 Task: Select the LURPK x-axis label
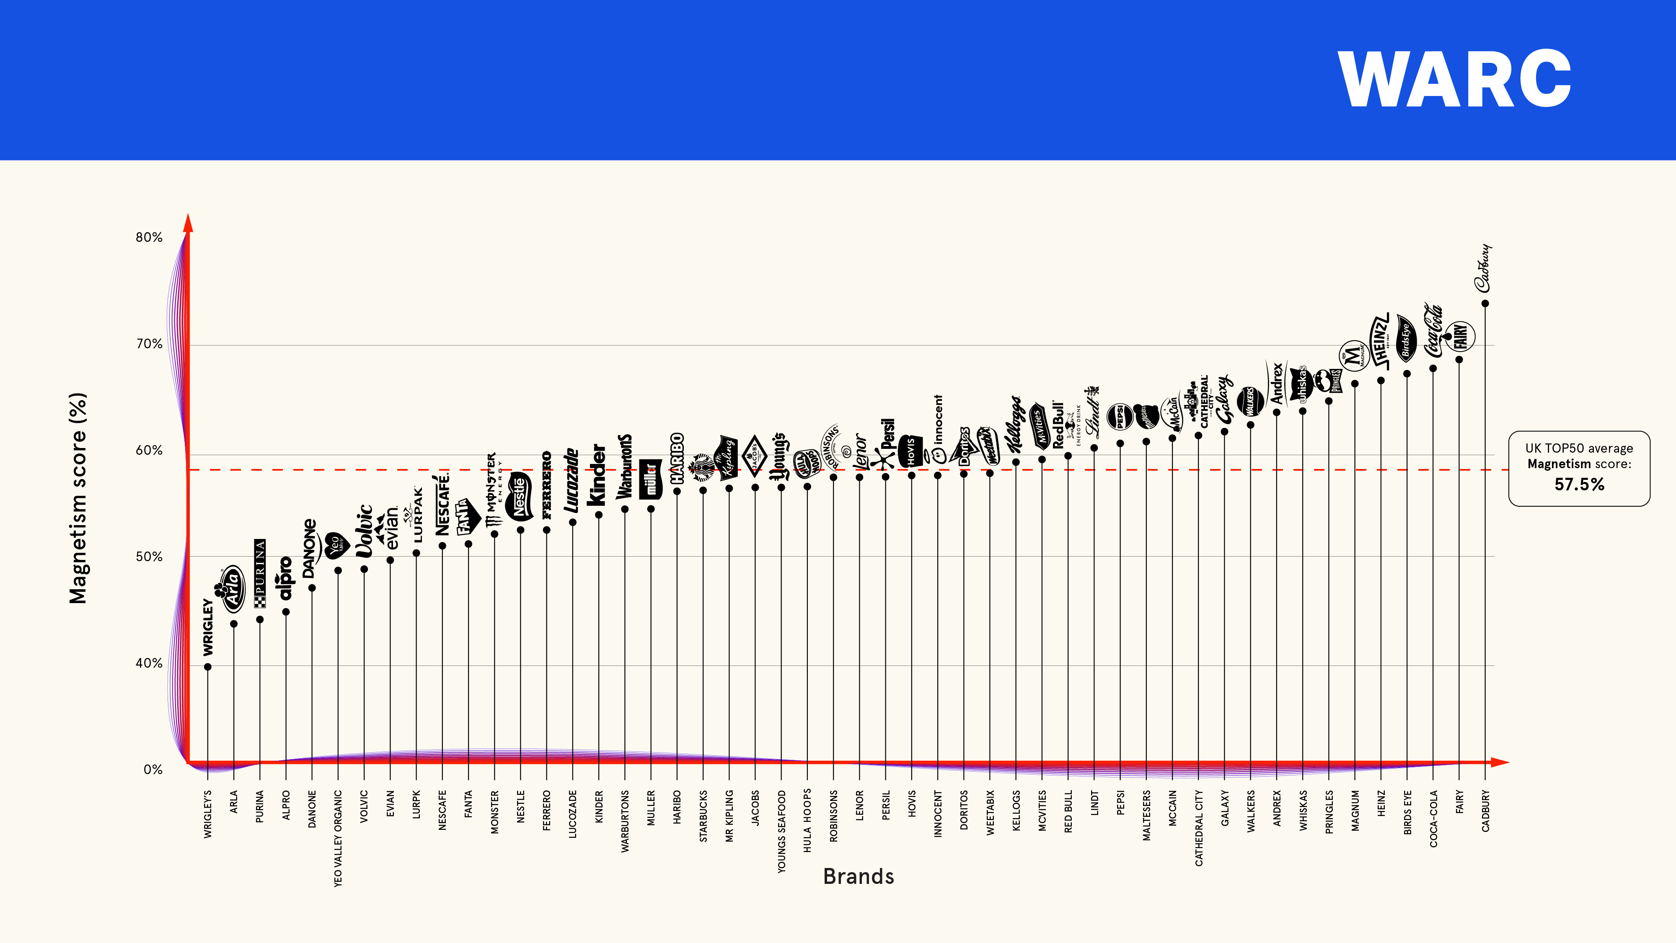point(416,804)
